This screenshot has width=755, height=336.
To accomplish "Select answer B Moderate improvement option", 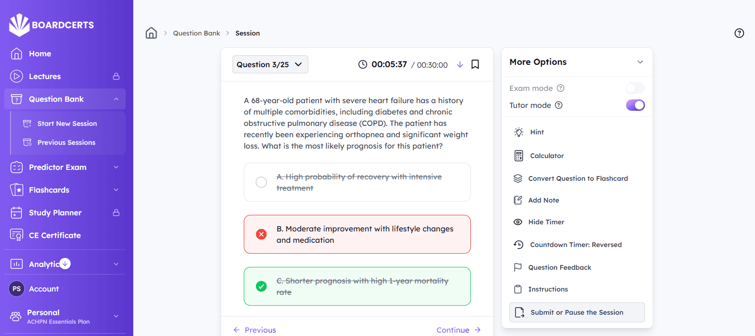I will [x=357, y=234].
